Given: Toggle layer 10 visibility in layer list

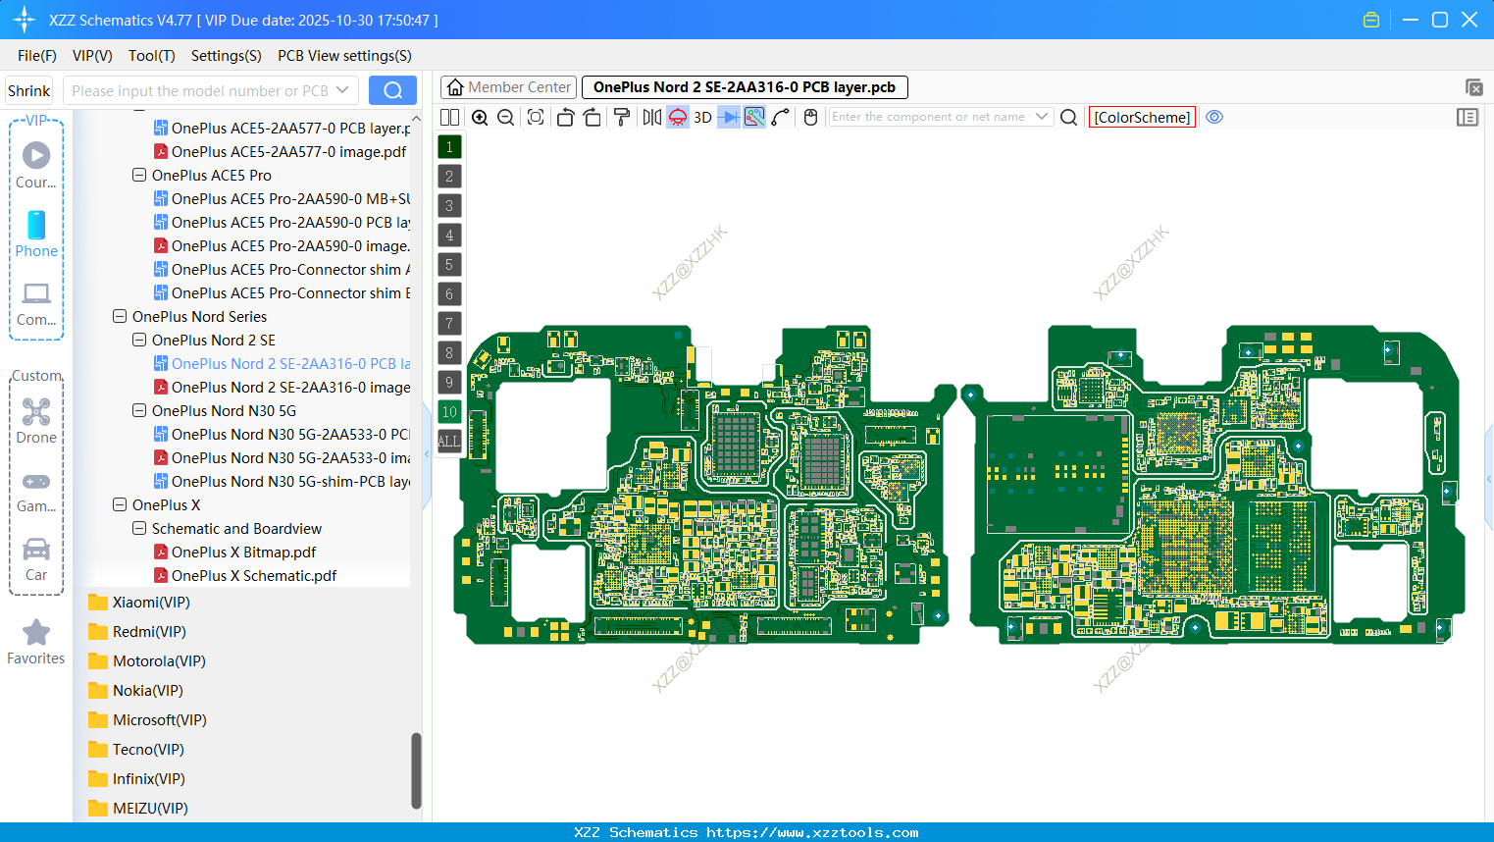Looking at the screenshot, I should [449, 411].
